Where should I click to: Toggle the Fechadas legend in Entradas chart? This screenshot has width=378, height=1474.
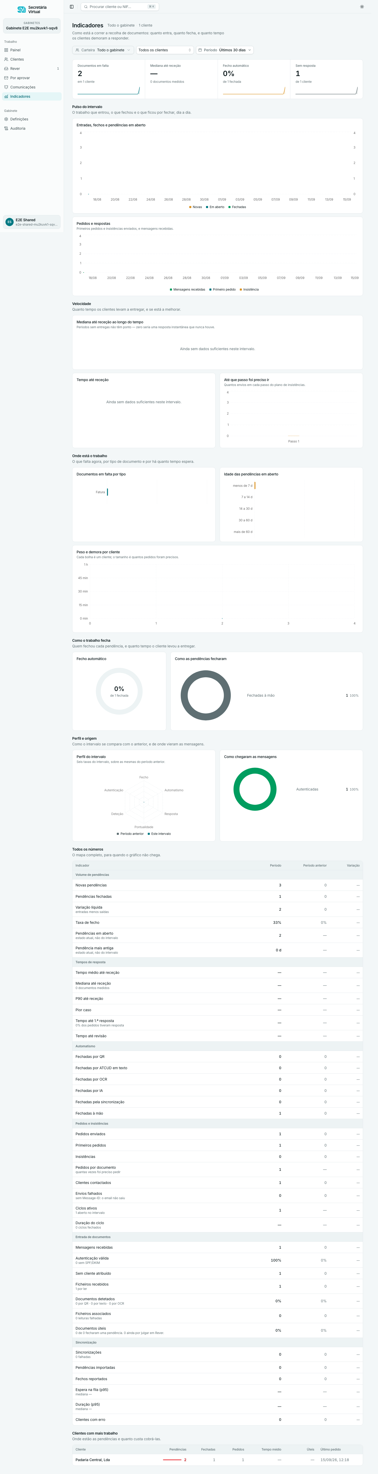click(x=237, y=207)
